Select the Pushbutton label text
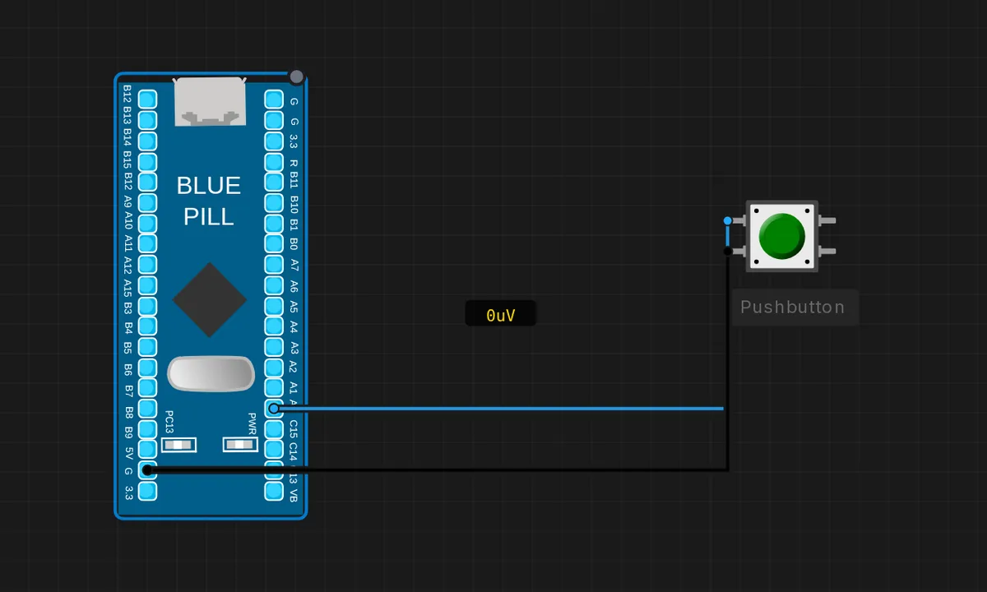The height and width of the screenshot is (592, 987). [793, 308]
